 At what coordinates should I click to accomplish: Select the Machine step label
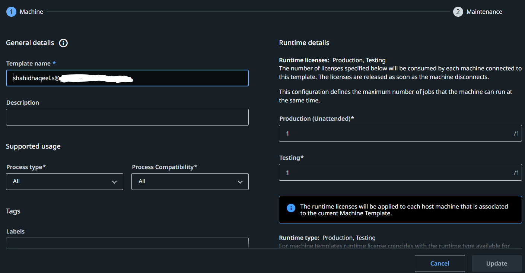[x=31, y=12]
